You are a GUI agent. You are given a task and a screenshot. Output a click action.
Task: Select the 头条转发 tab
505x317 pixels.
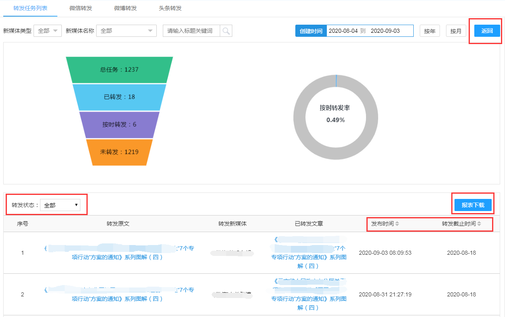click(x=170, y=8)
